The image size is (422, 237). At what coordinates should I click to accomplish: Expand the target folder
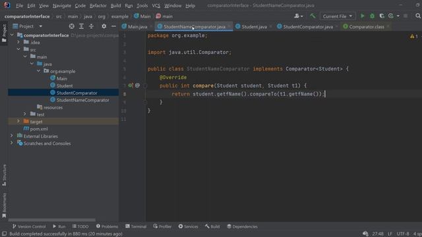(x=18, y=121)
